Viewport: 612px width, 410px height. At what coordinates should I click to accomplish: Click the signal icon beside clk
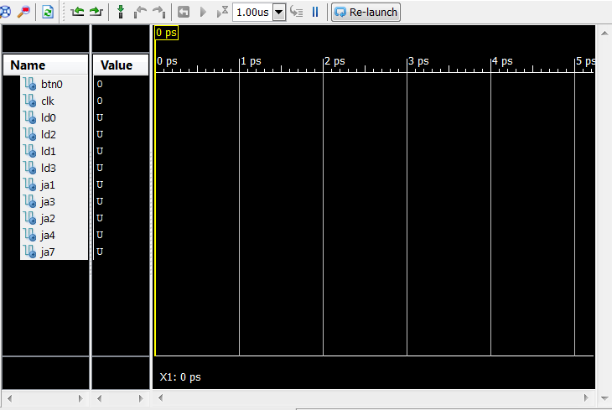(30, 101)
